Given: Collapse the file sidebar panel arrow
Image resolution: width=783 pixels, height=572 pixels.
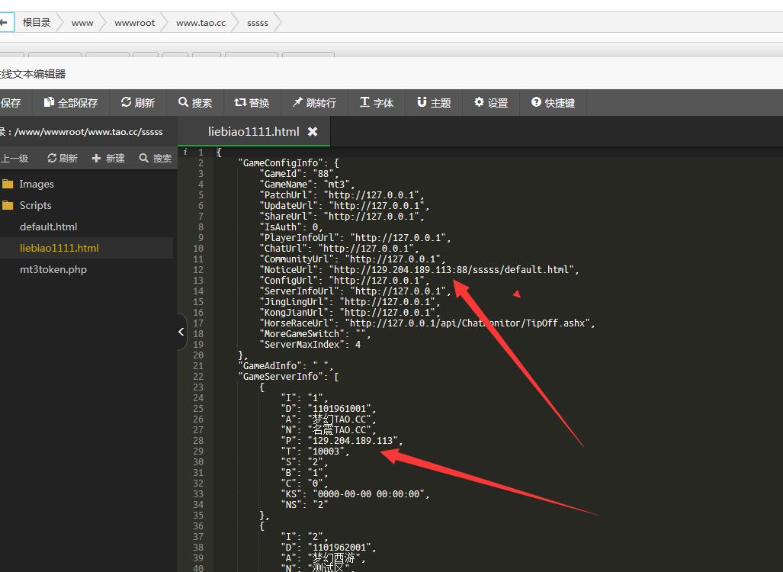Looking at the screenshot, I should pyautogui.click(x=181, y=332).
